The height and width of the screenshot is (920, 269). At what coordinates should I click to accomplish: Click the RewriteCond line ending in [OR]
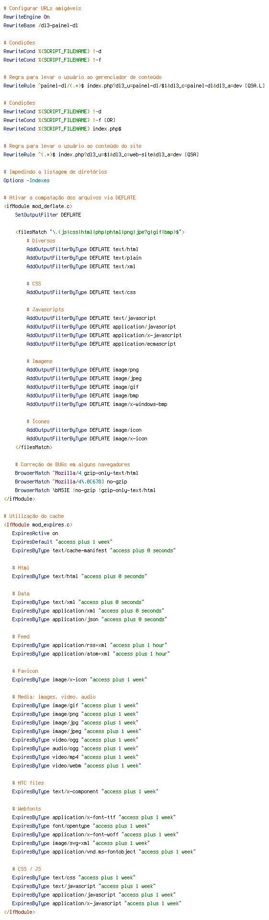[x=59, y=120]
